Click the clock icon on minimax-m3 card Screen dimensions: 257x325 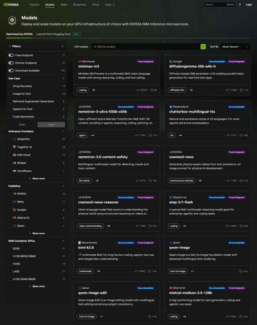[152, 90]
